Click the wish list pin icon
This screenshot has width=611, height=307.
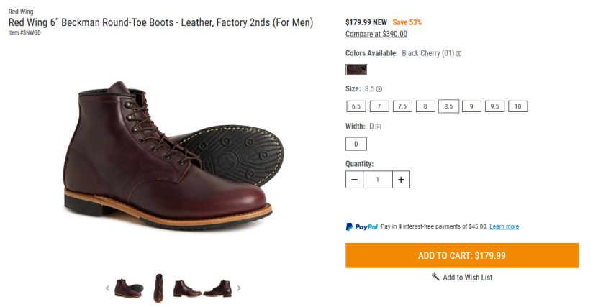tap(435, 277)
